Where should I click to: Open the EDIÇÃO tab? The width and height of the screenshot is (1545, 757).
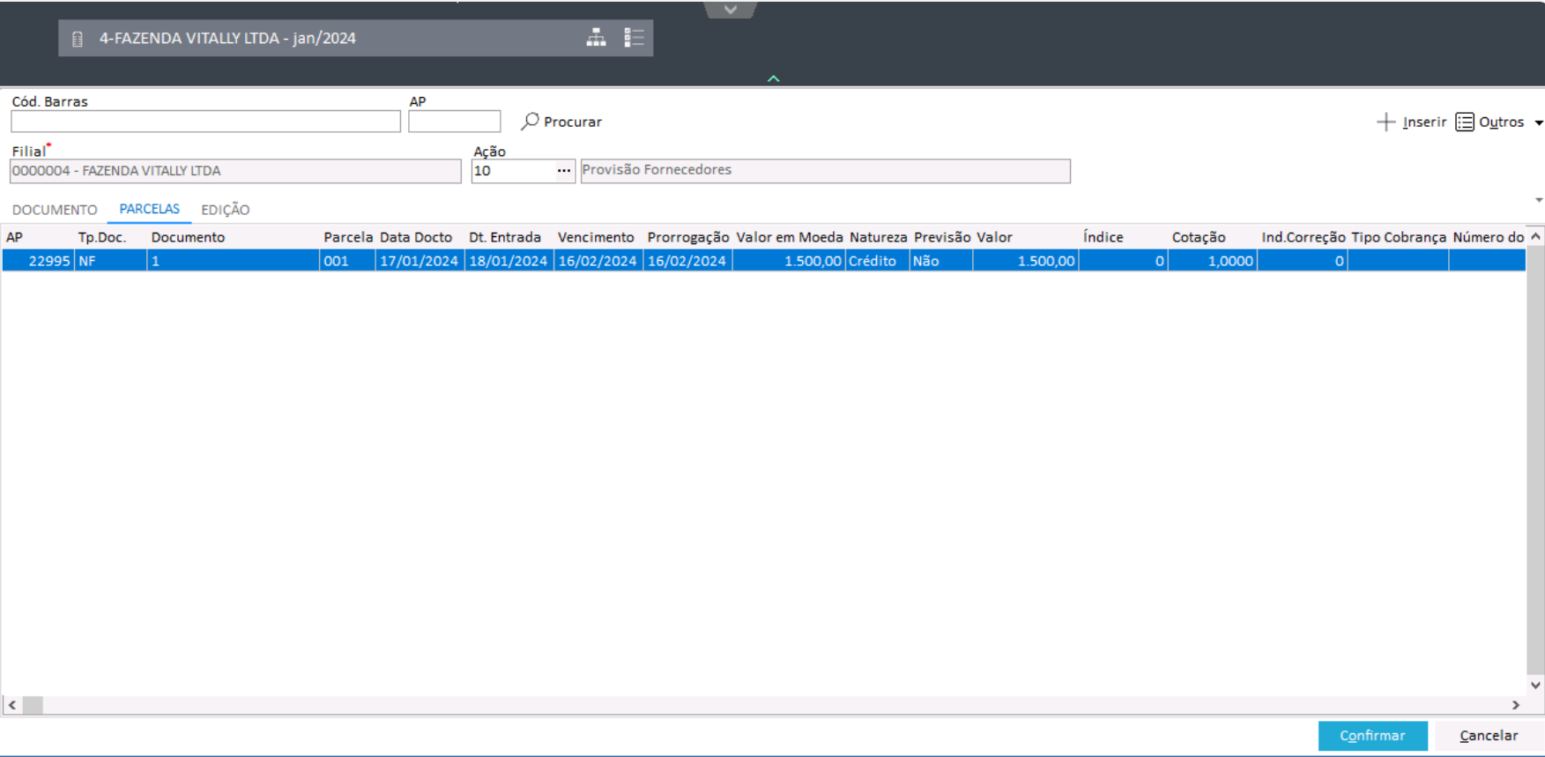tap(226, 210)
